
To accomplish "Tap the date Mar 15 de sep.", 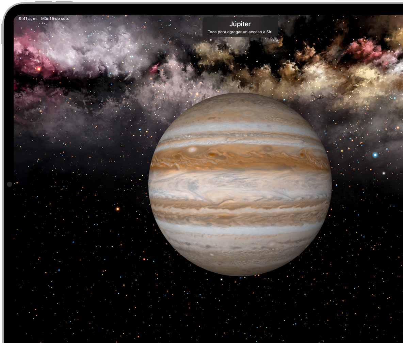I will (x=55, y=18).
